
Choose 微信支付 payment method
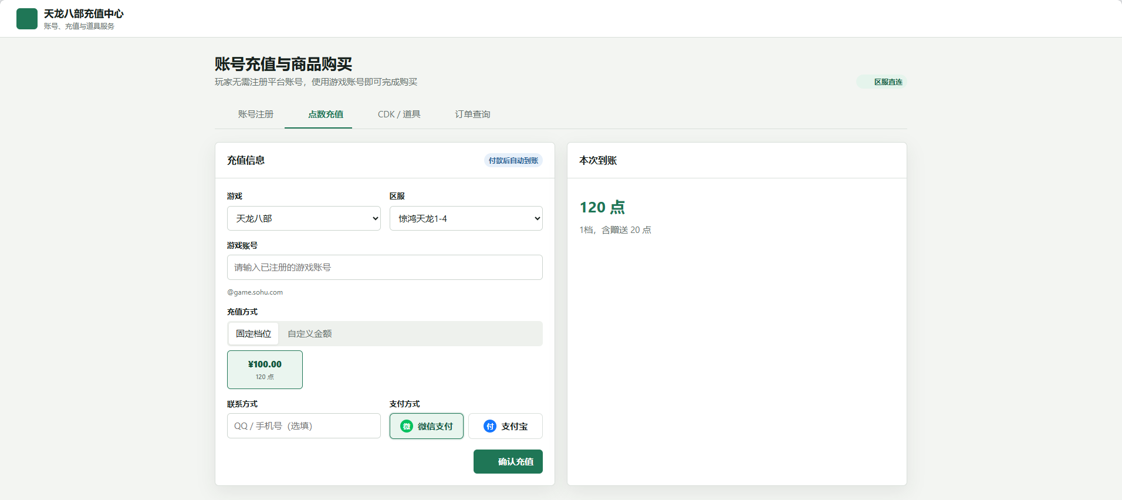[427, 426]
